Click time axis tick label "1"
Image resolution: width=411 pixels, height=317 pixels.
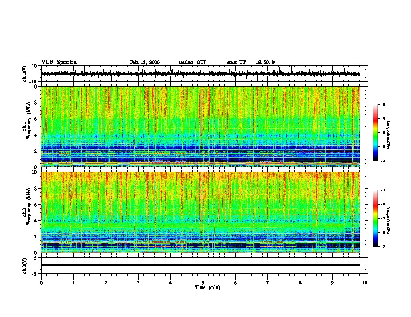pos(73,283)
